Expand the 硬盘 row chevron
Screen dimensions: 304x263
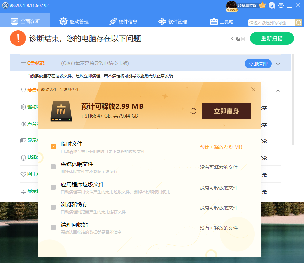(x=278, y=91)
